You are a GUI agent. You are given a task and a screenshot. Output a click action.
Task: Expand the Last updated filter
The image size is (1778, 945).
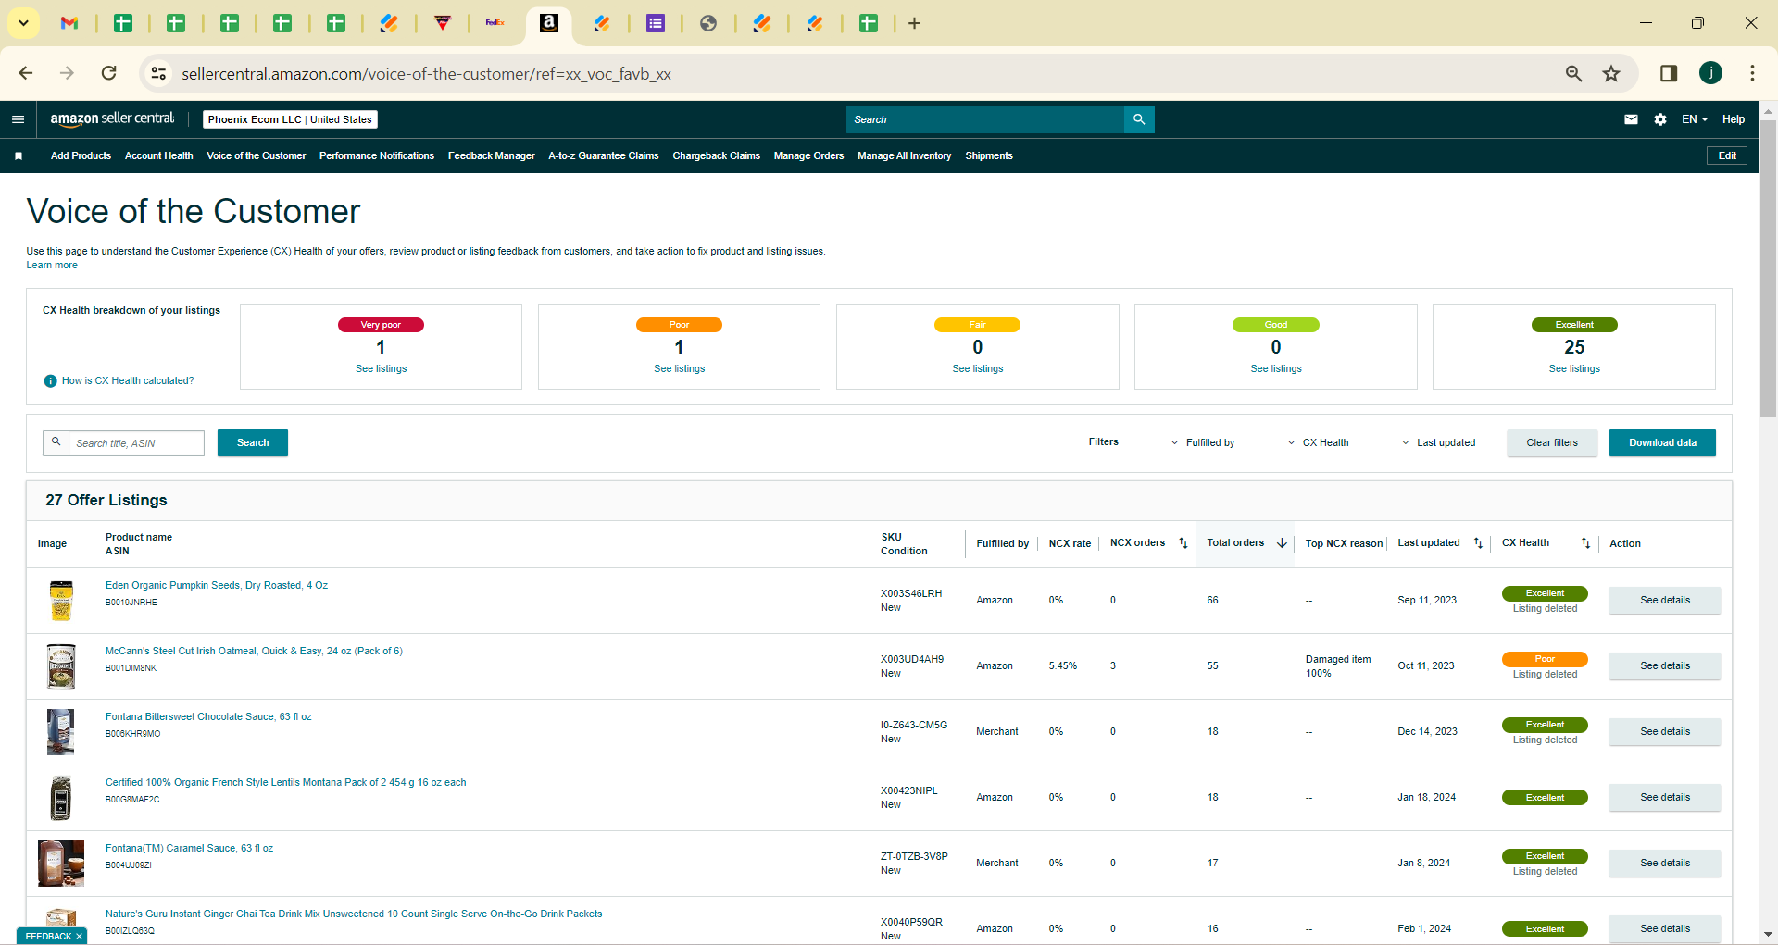coord(1438,443)
